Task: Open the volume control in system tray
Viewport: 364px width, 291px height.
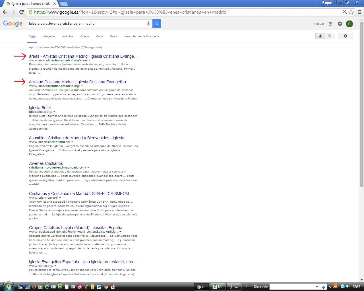Action: [x=348, y=286]
